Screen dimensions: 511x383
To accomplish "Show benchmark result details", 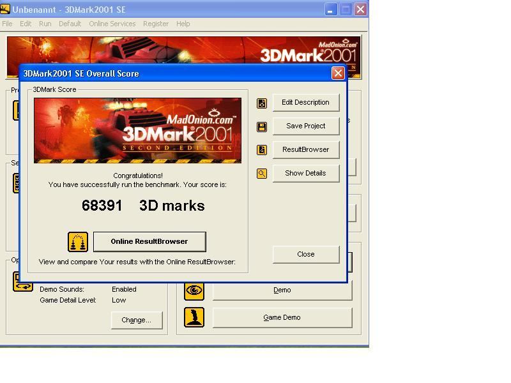I will click(306, 173).
